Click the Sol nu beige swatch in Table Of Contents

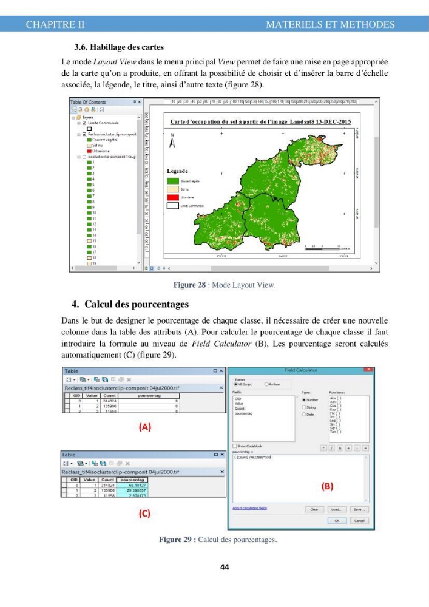(x=89, y=146)
